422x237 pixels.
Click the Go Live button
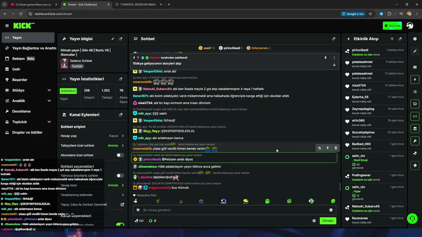[392, 26]
